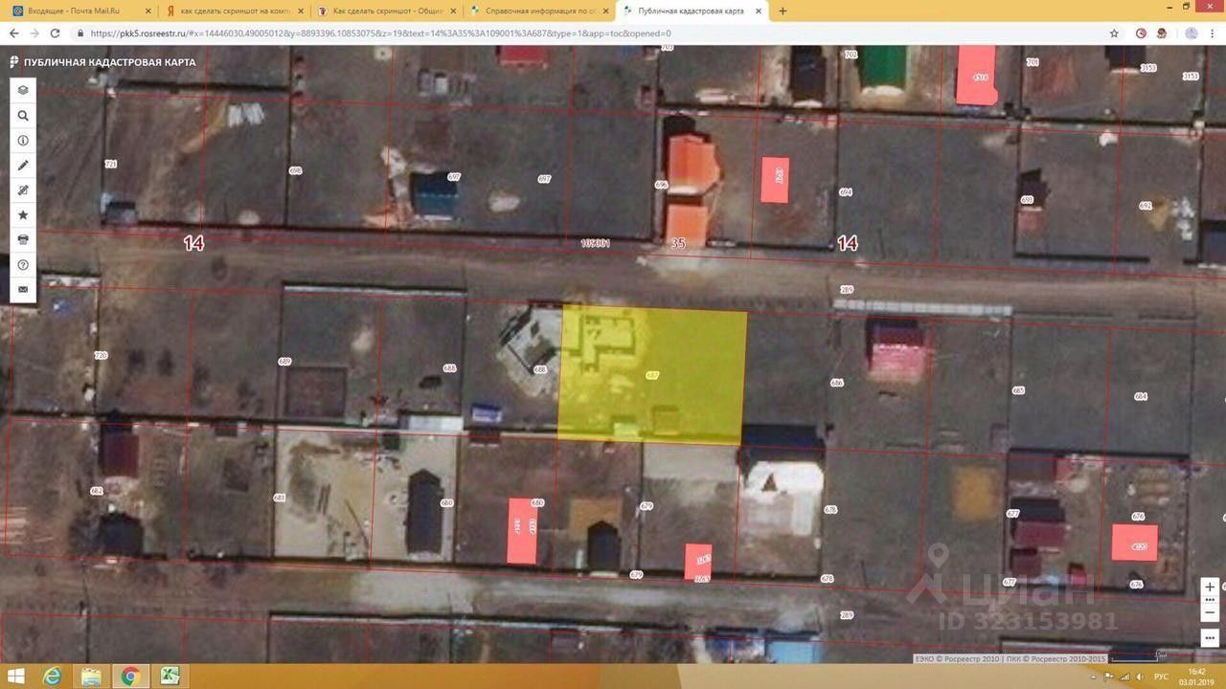1226x689 pixels.
Task: Open the Chrome profile avatar
Action: click(x=1192, y=33)
